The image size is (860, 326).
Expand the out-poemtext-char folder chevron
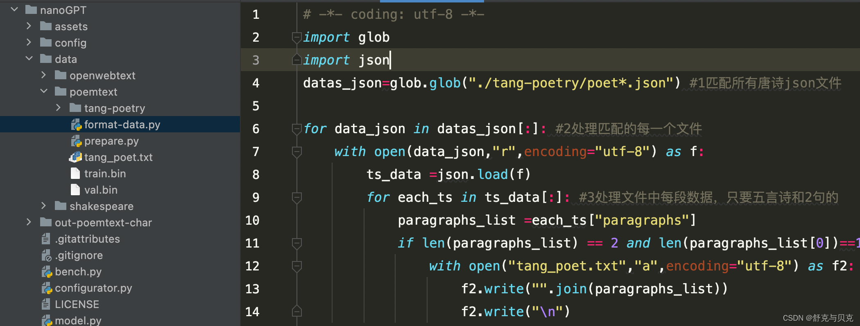tap(29, 222)
